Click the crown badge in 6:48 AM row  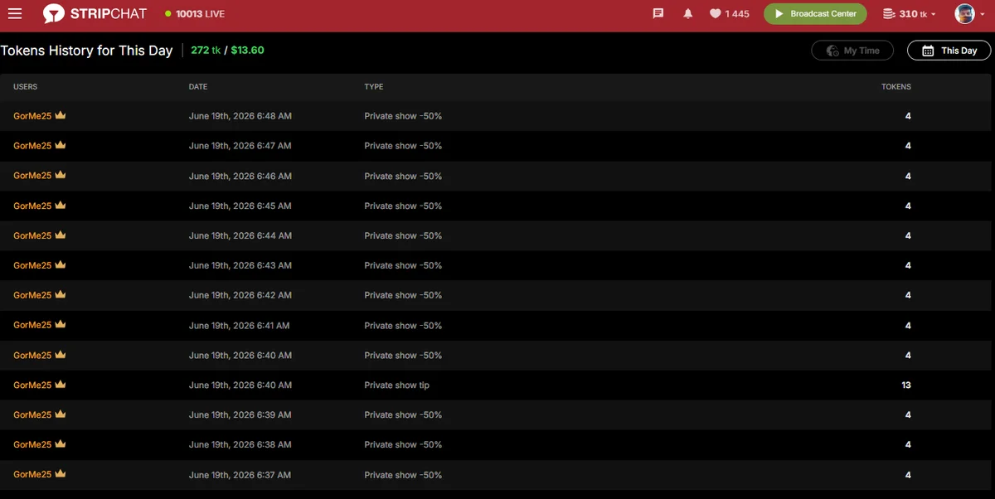pos(61,115)
